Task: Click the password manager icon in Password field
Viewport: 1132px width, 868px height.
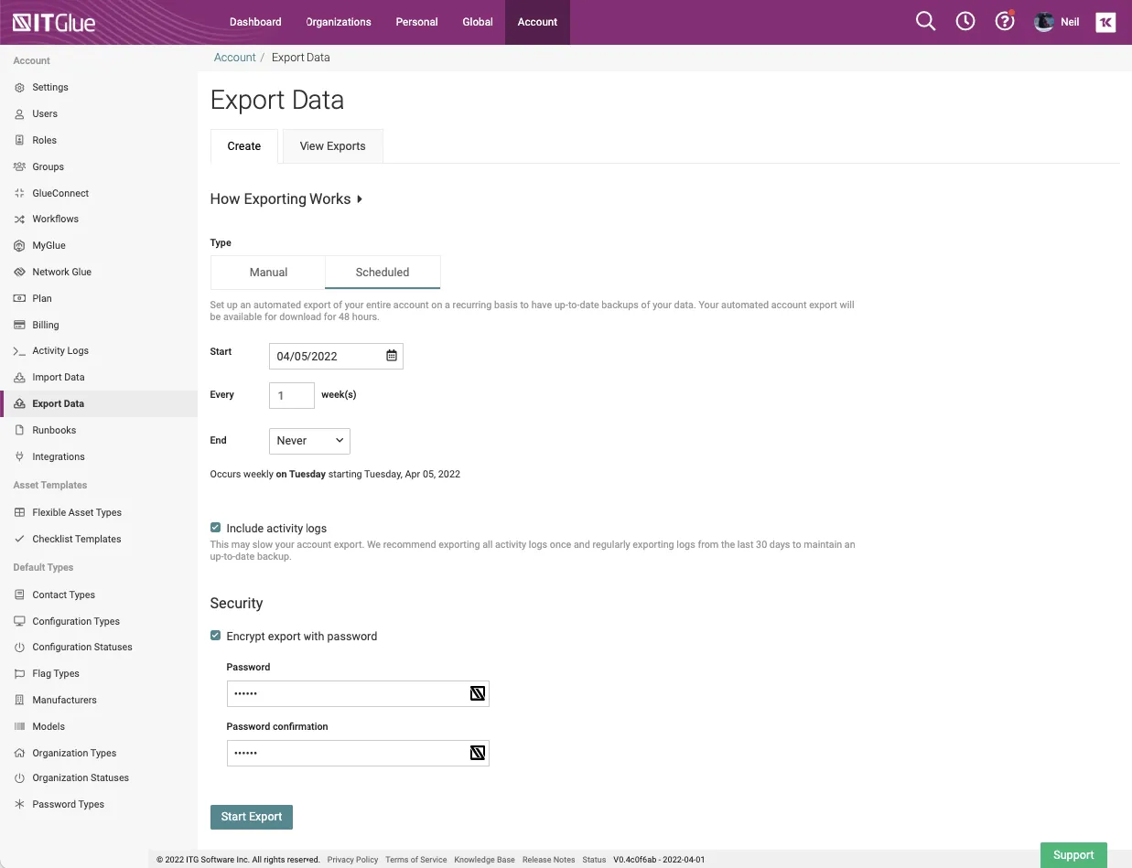Action: [x=477, y=693]
